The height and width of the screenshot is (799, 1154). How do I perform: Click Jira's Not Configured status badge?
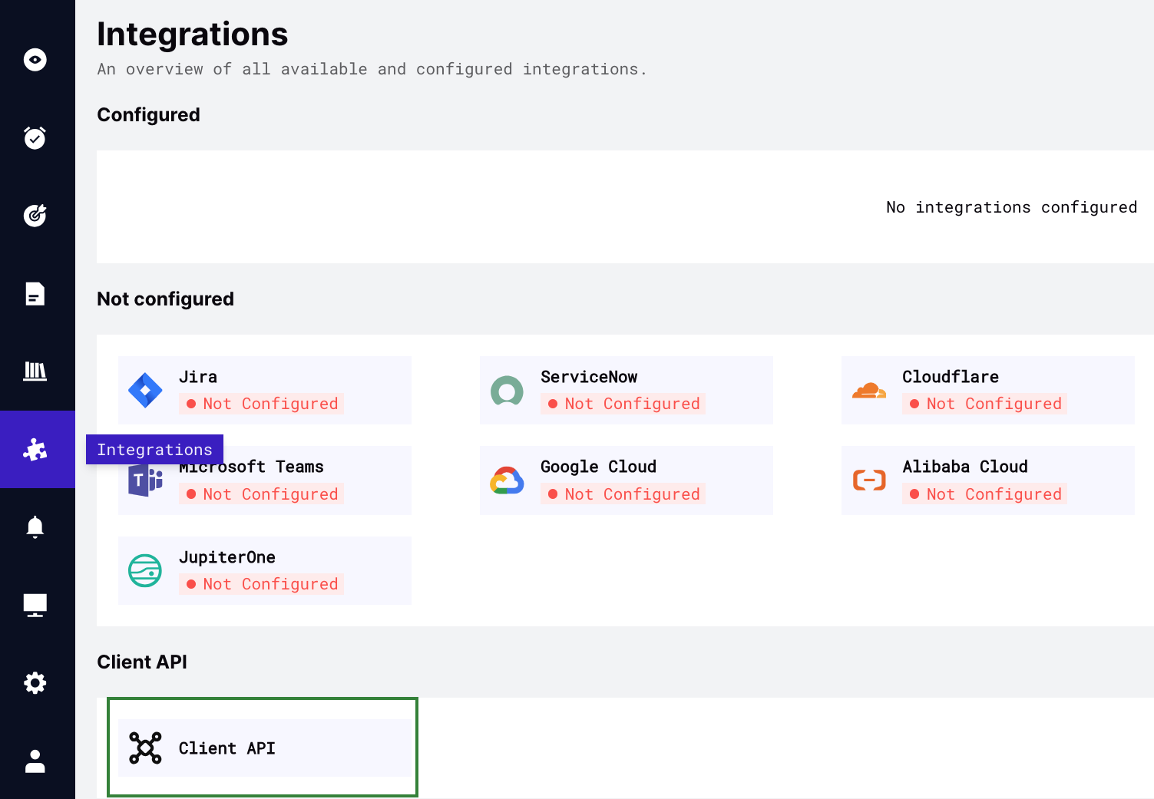[x=261, y=404]
